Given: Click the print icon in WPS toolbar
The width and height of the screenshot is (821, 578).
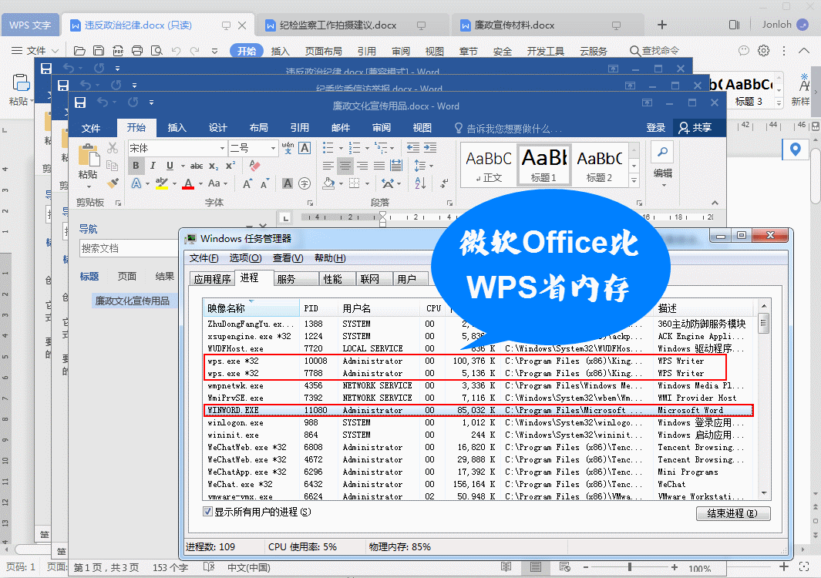Looking at the screenshot, I should coord(137,51).
